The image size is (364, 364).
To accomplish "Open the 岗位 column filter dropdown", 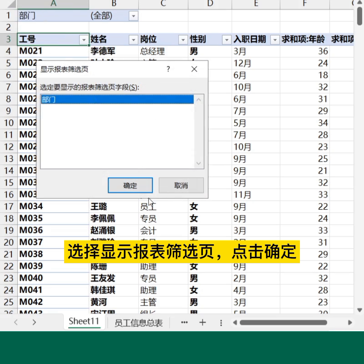I will 183,40.
